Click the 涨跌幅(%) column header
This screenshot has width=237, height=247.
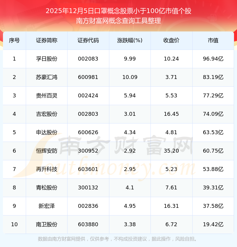click(x=130, y=40)
